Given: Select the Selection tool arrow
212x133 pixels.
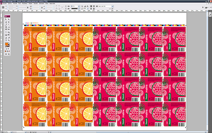Looking at the screenshot, I should (x=6, y=19).
